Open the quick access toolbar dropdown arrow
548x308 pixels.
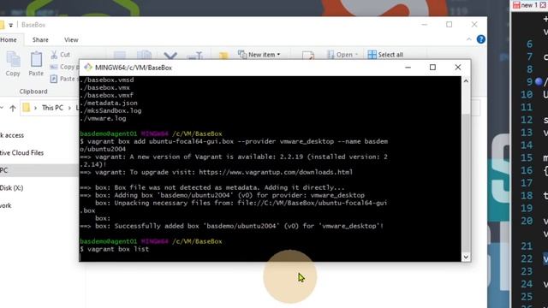(11, 25)
